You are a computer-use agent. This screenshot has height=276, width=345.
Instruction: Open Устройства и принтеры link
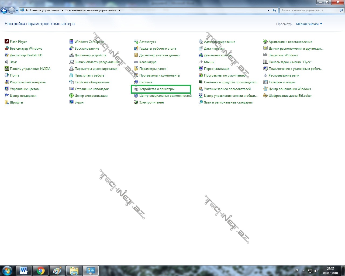tap(157, 89)
